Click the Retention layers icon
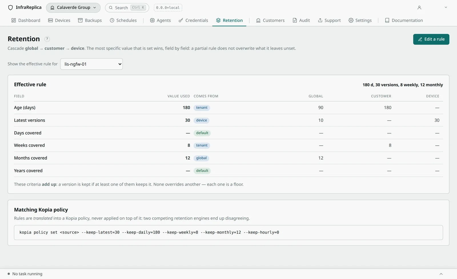Viewport: 457px width, 279px height. [219, 20]
